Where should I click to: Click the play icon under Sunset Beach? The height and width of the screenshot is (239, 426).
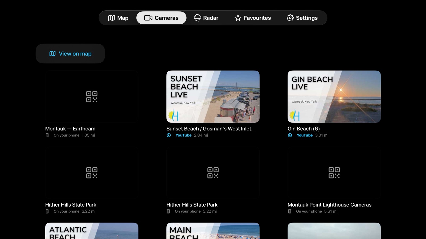click(x=169, y=135)
